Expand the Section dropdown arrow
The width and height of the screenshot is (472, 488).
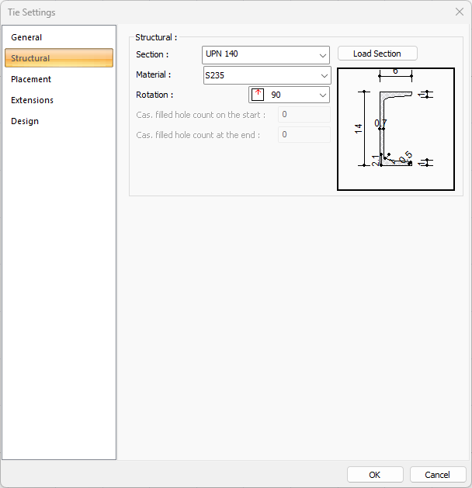pos(323,55)
